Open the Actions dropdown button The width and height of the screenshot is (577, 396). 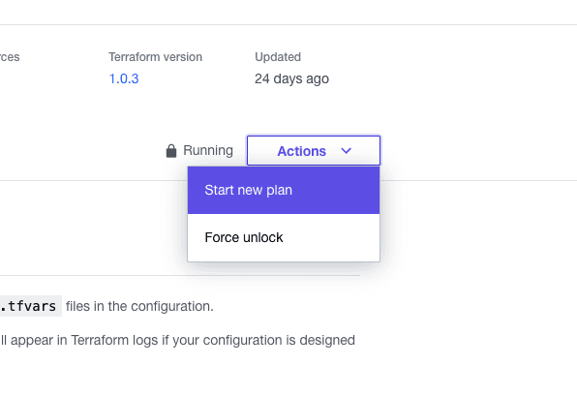coord(314,150)
